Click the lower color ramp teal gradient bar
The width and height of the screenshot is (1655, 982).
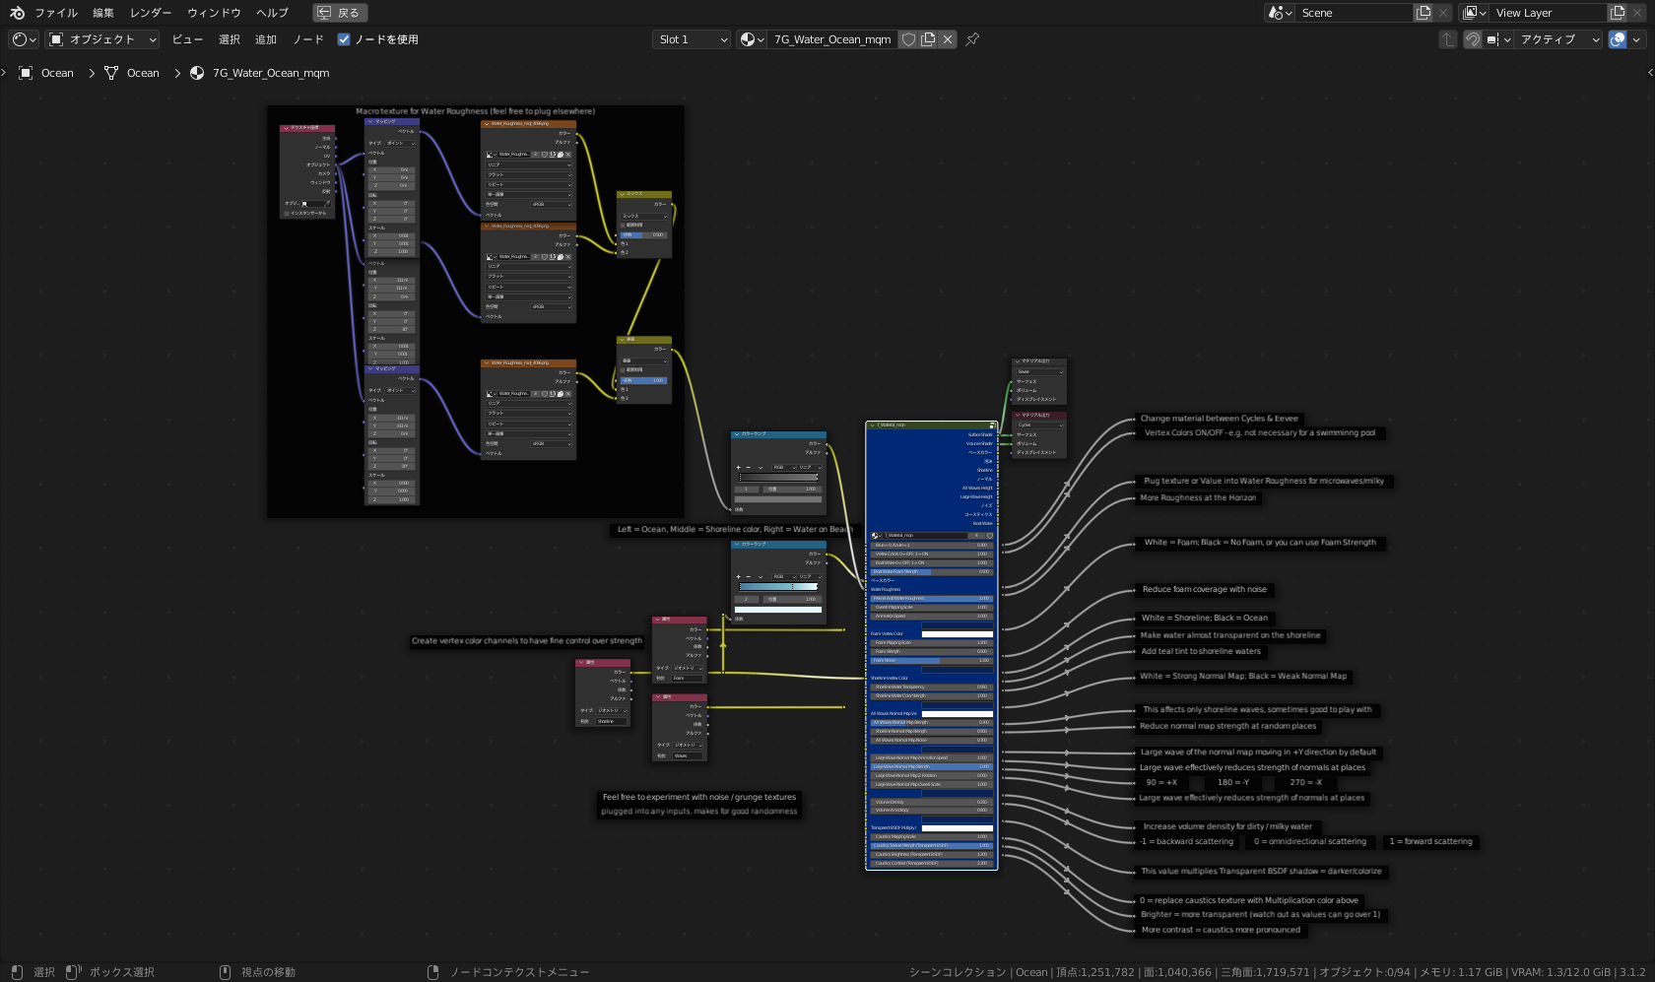click(x=778, y=587)
